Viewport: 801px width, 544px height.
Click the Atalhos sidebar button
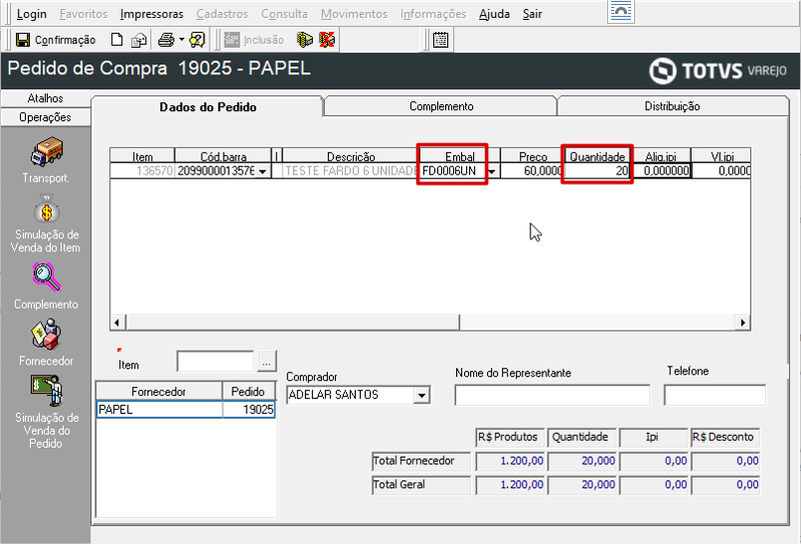click(x=46, y=98)
